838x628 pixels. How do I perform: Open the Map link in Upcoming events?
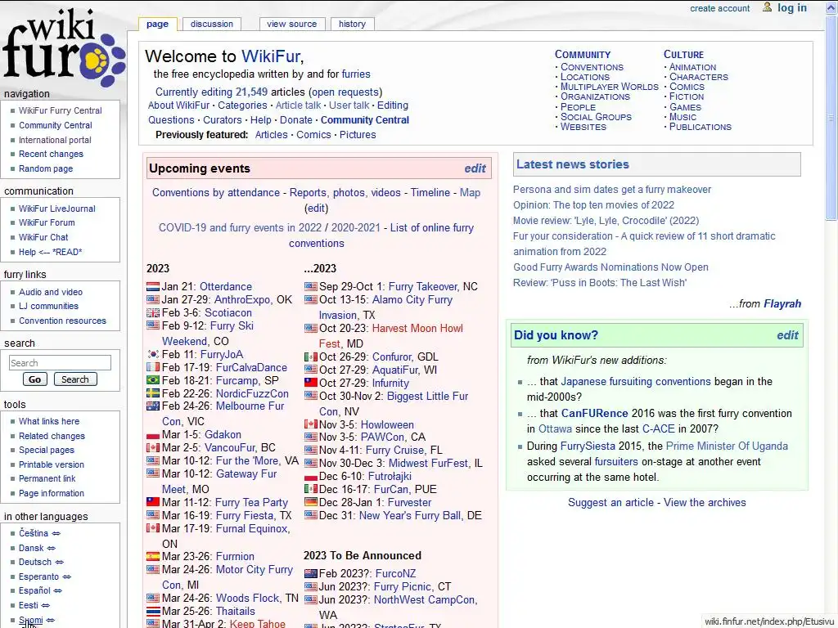(x=471, y=193)
